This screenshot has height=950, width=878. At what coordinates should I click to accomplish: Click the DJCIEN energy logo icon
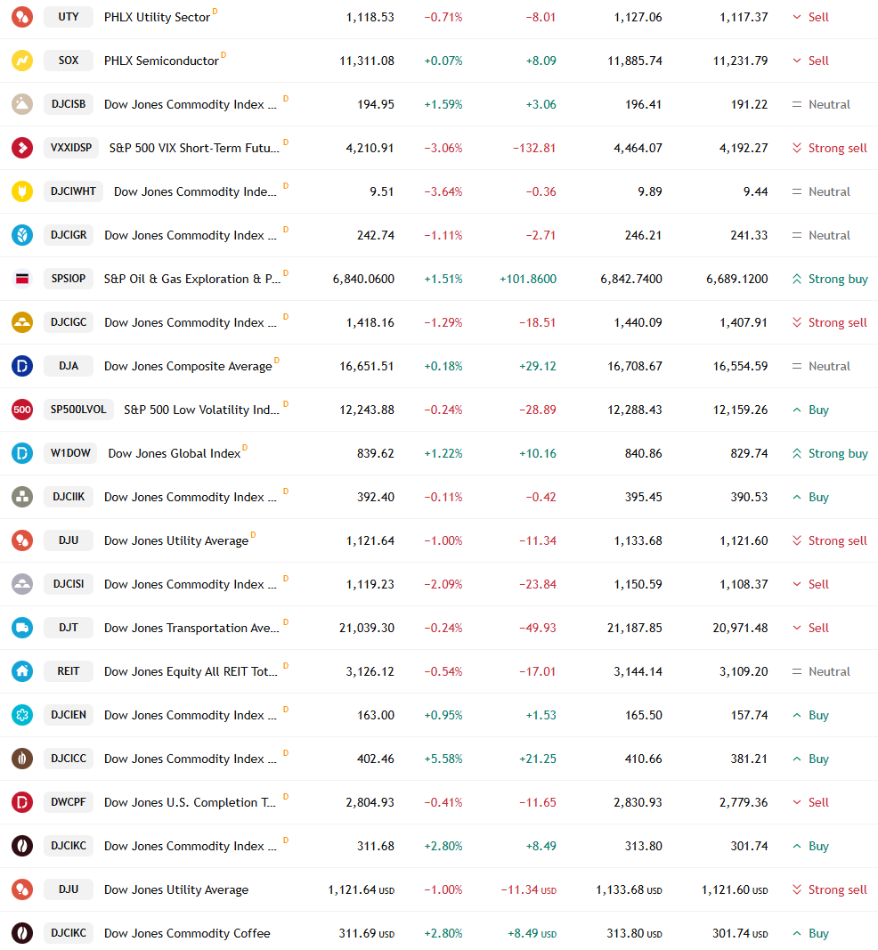pos(22,715)
